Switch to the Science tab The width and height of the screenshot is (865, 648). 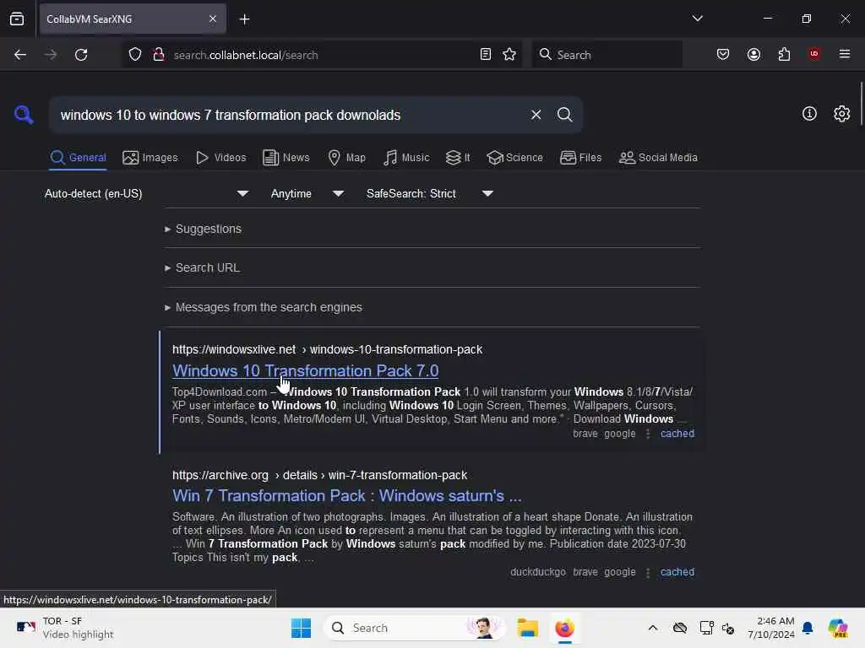pyautogui.click(x=514, y=158)
